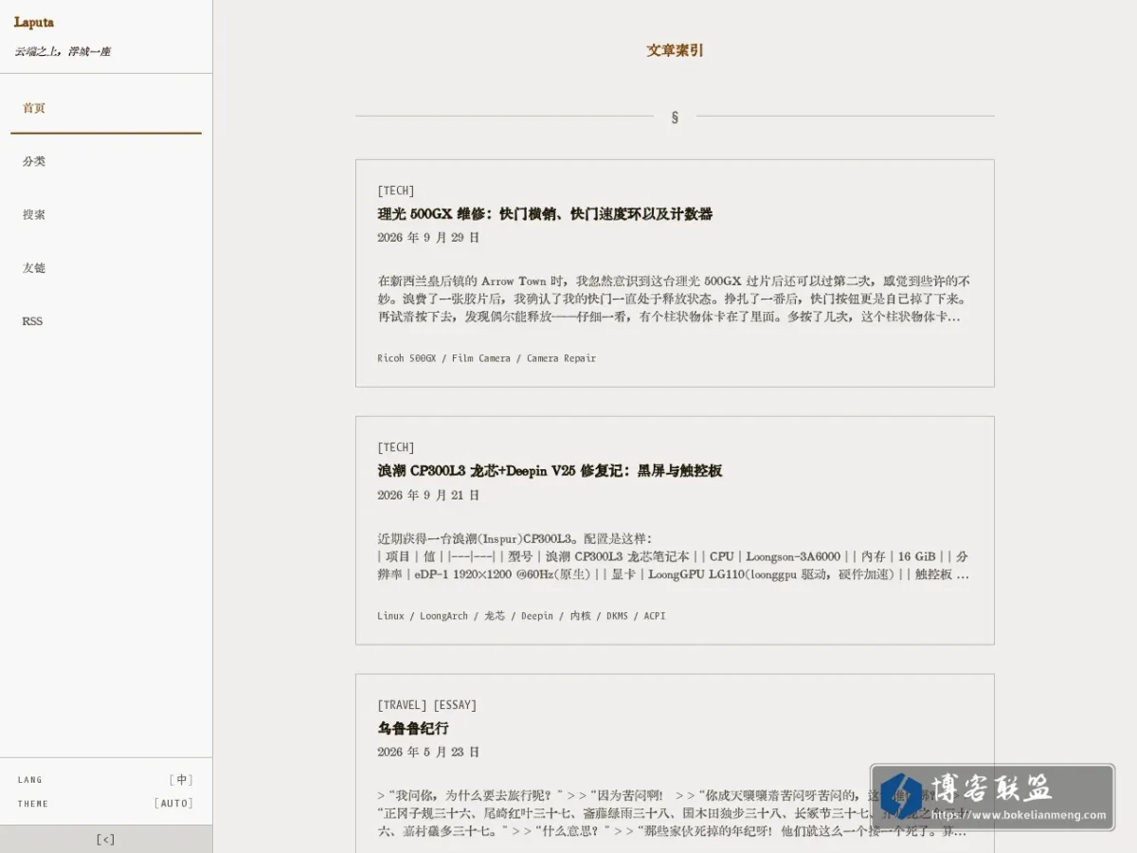
Task: Select Linux tag
Action: (390, 616)
